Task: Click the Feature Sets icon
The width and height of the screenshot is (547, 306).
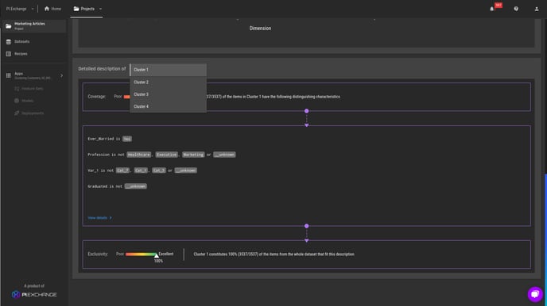Action: tap(17, 89)
